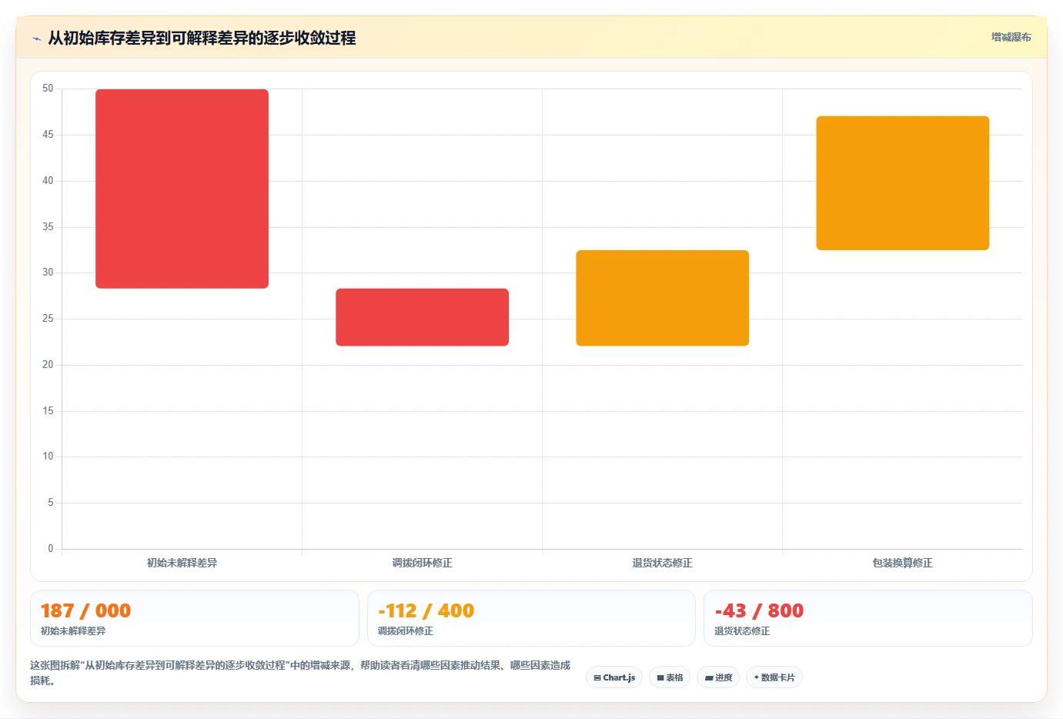The height and width of the screenshot is (719, 1063).
Task: Click x-axis label 初始未解释差异
Action: [x=182, y=563]
